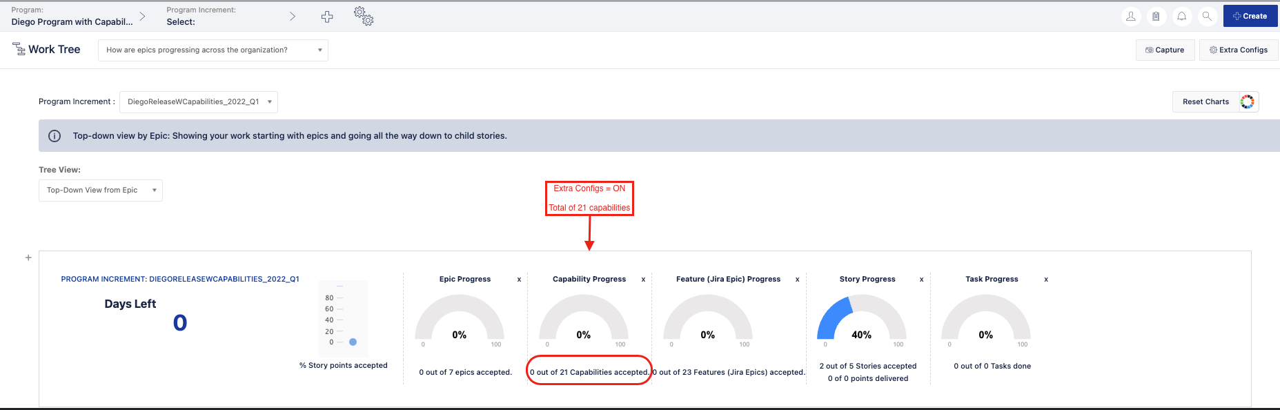The image size is (1280, 410).
Task: Click '0 out of 7 epics accepted.' text
Action: pos(466,372)
